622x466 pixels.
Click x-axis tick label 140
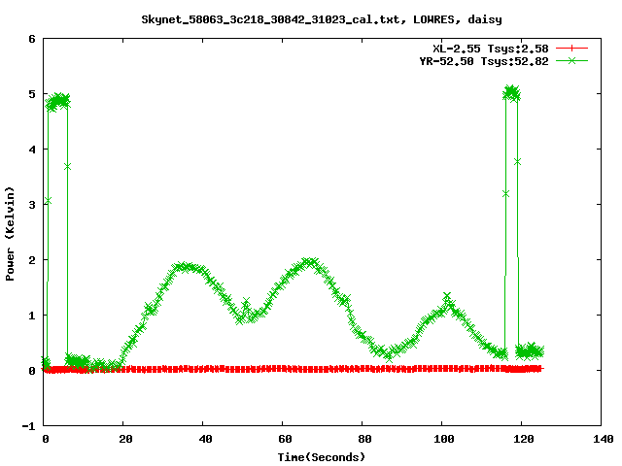[x=603, y=439]
